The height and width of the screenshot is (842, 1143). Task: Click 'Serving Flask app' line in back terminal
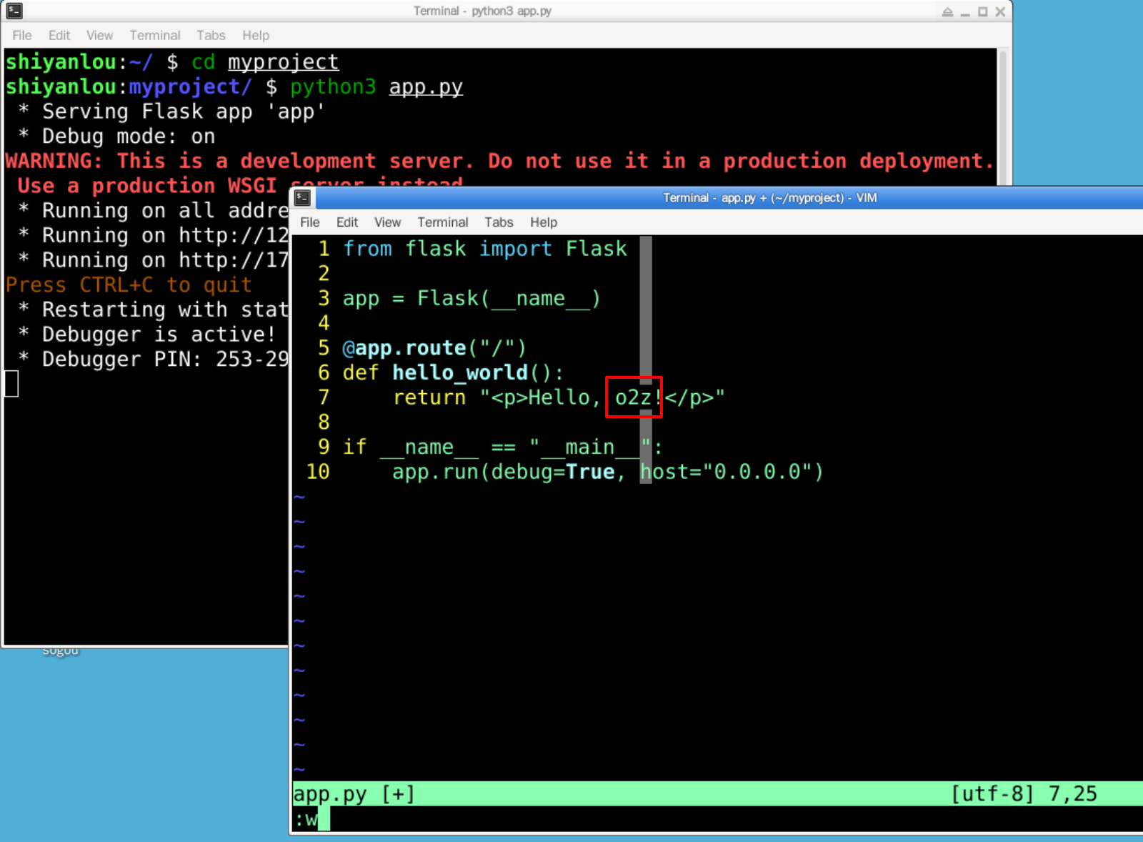click(x=171, y=112)
